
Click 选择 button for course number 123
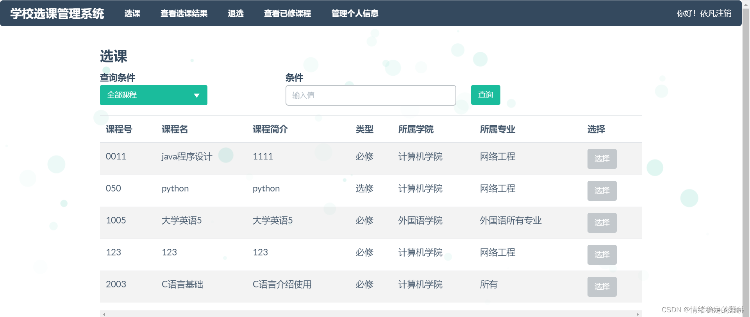coord(602,255)
